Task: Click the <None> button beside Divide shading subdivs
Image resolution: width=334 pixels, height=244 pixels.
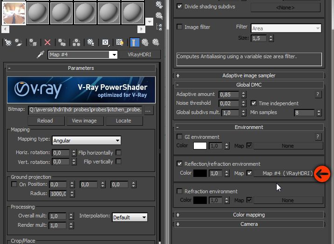Action: [286, 7]
